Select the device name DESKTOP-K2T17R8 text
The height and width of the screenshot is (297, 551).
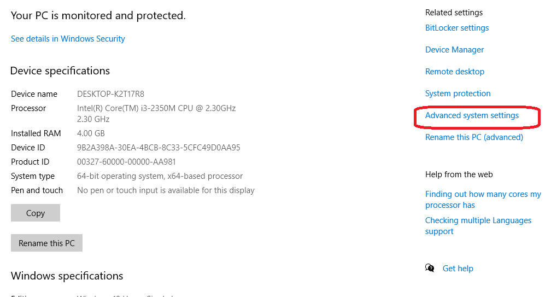110,94
